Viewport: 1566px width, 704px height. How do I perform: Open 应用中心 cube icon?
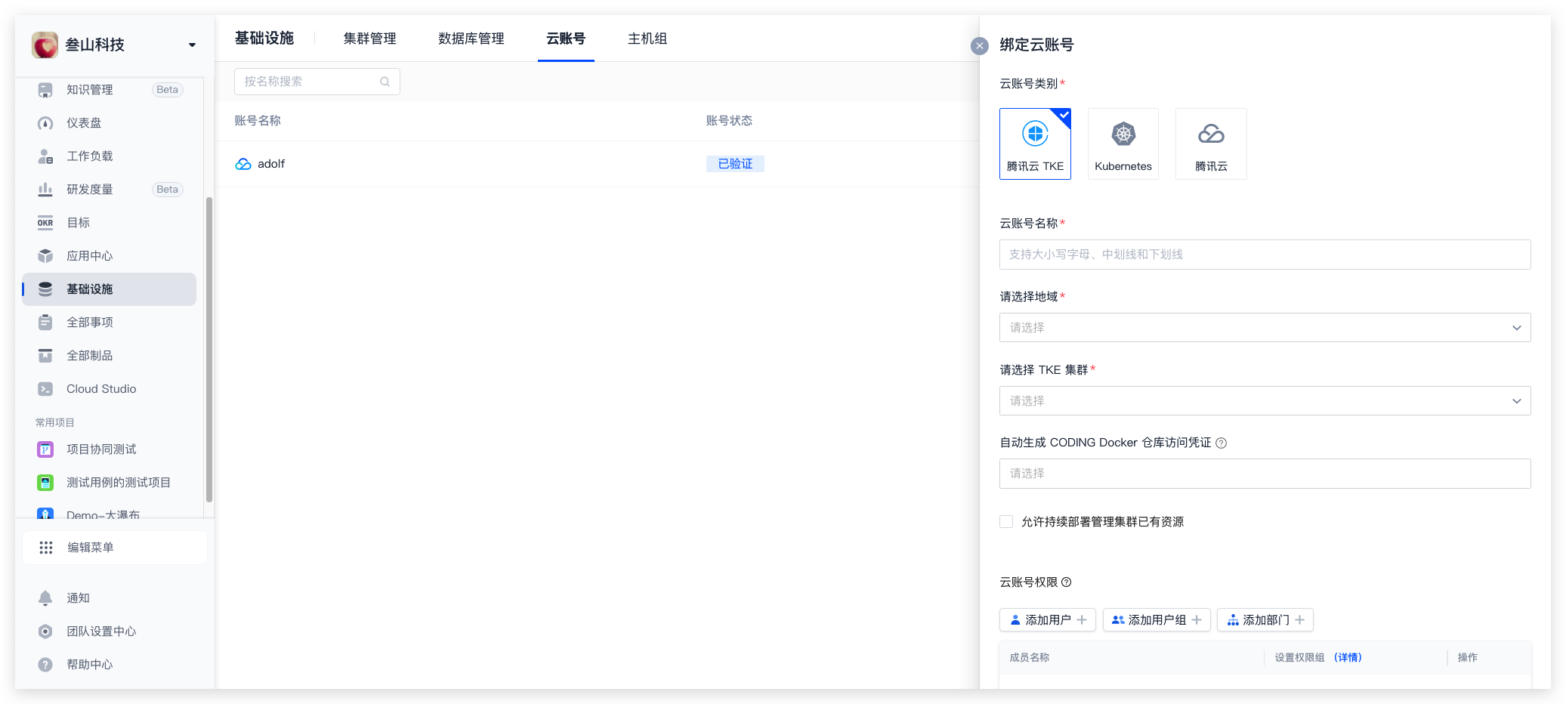click(x=45, y=256)
